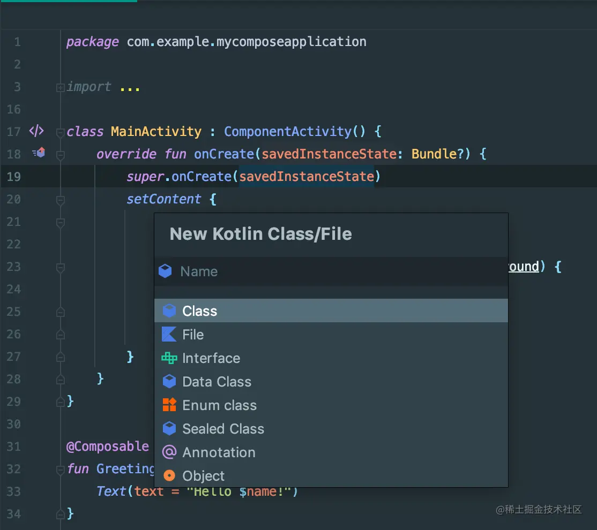Click the Compose preview icon at line 18
The image size is (597, 530).
coord(38,153)
